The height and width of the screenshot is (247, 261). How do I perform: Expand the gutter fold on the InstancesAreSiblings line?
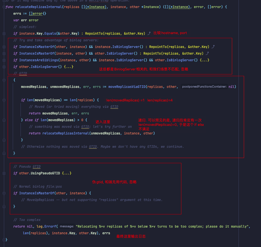point(4,60)
